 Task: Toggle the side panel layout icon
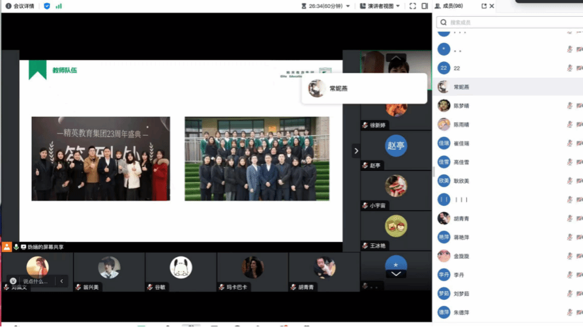[425, 6]
